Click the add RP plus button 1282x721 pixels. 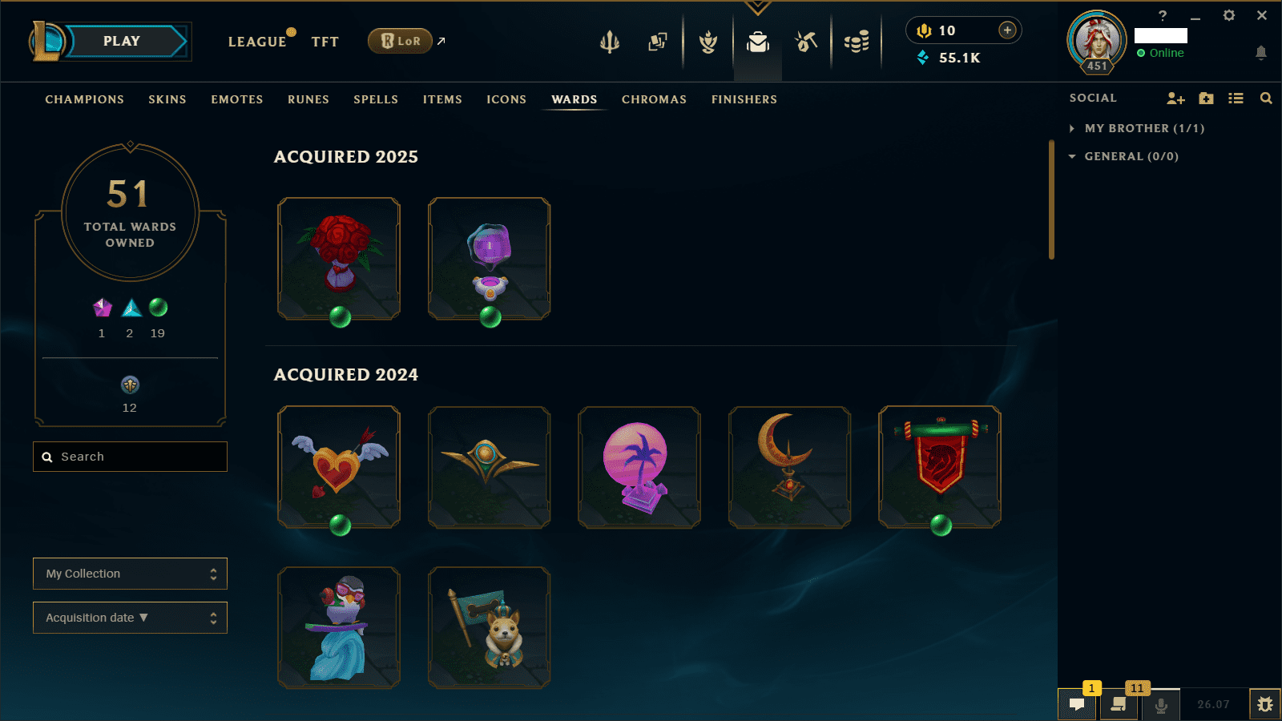[x=1007, y=30]
